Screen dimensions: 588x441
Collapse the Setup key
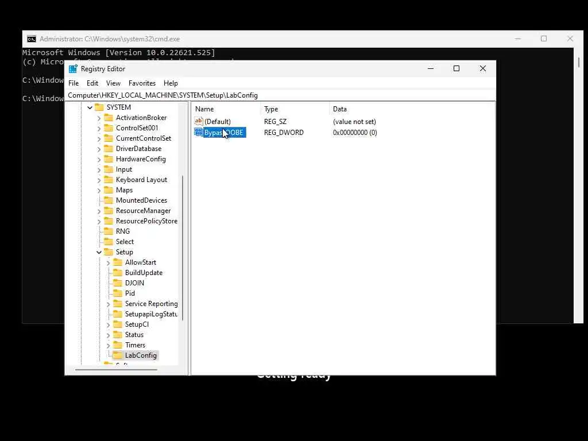point(99,253)
